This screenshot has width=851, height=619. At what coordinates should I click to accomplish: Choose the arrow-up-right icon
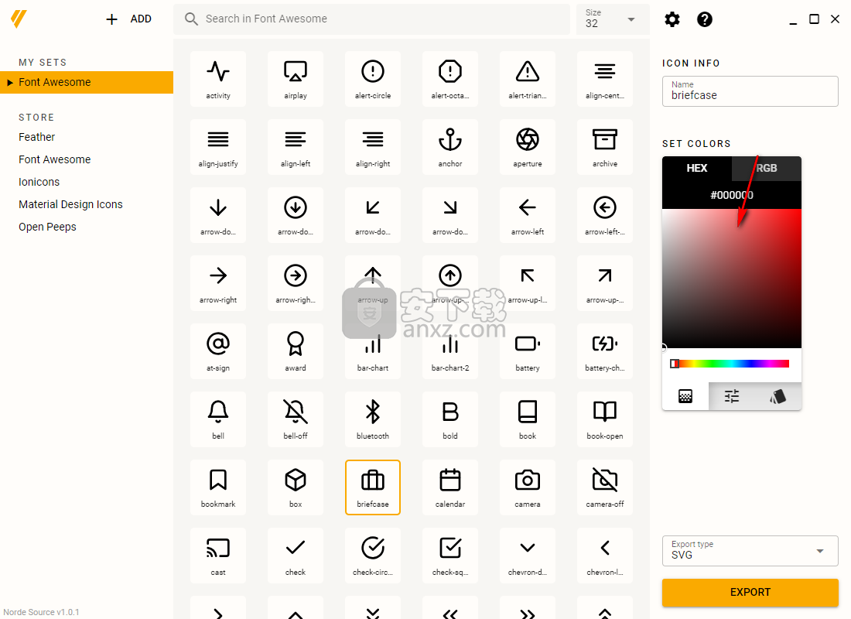605,283
